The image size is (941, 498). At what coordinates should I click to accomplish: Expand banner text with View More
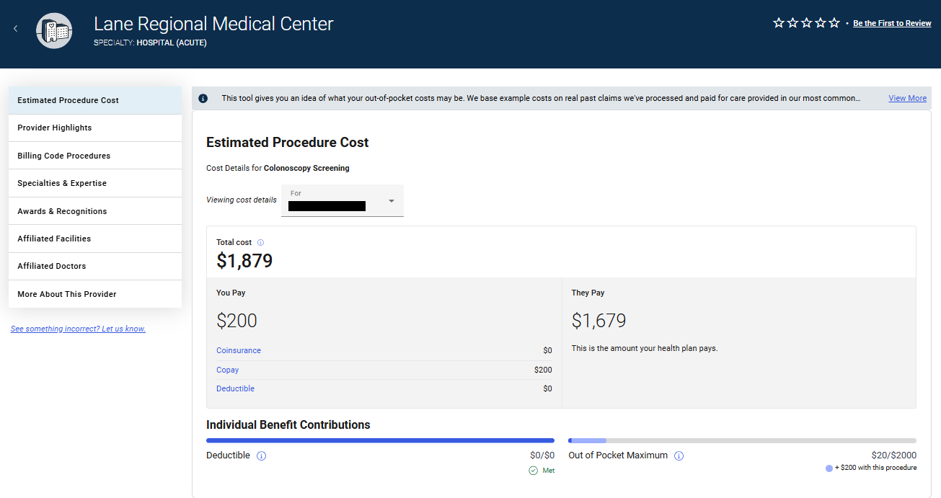point(907,98)
